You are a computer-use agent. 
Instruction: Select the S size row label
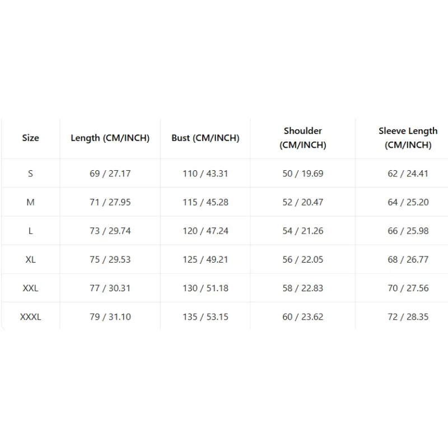click(31, 174)
